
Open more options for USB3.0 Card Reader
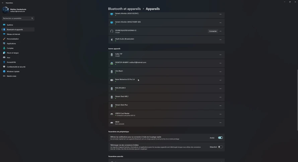click(220, 114)
